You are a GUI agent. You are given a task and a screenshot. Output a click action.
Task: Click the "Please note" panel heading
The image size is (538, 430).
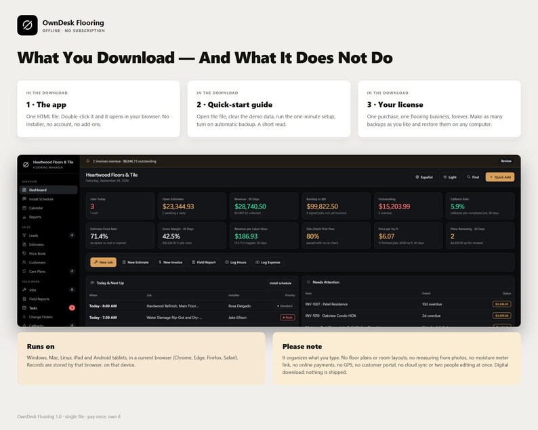tap(302, 346)
